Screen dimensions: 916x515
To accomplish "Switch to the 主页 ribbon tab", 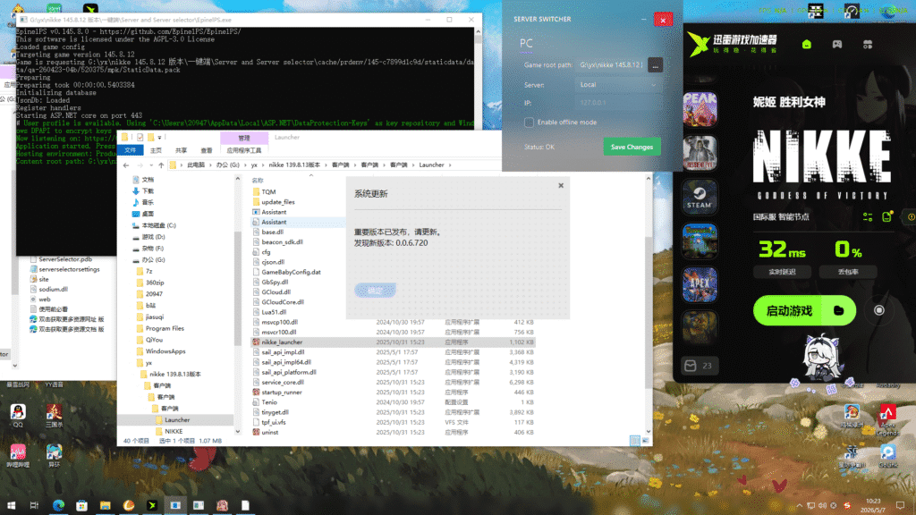I will [156, 150].
